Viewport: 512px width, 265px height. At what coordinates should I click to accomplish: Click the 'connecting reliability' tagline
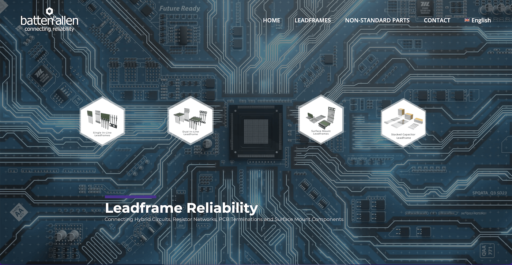(49, 29)
